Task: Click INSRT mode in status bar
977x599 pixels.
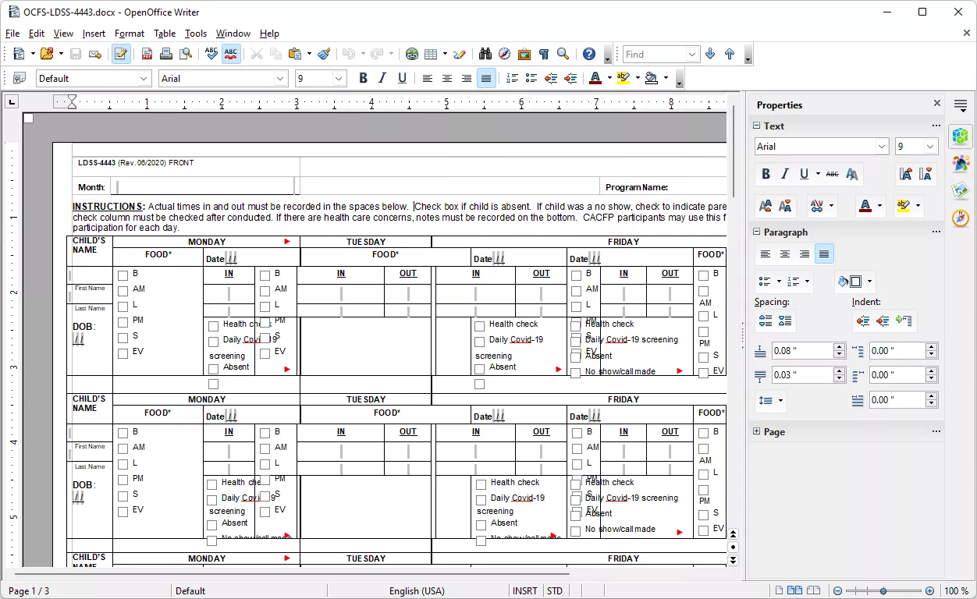Action: click(524, 591)
